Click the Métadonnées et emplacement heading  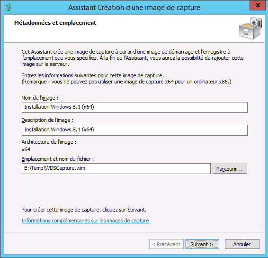(x=55, y=23)
